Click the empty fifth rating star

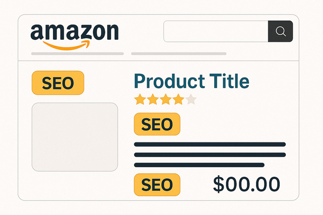(x=191, y=99)
